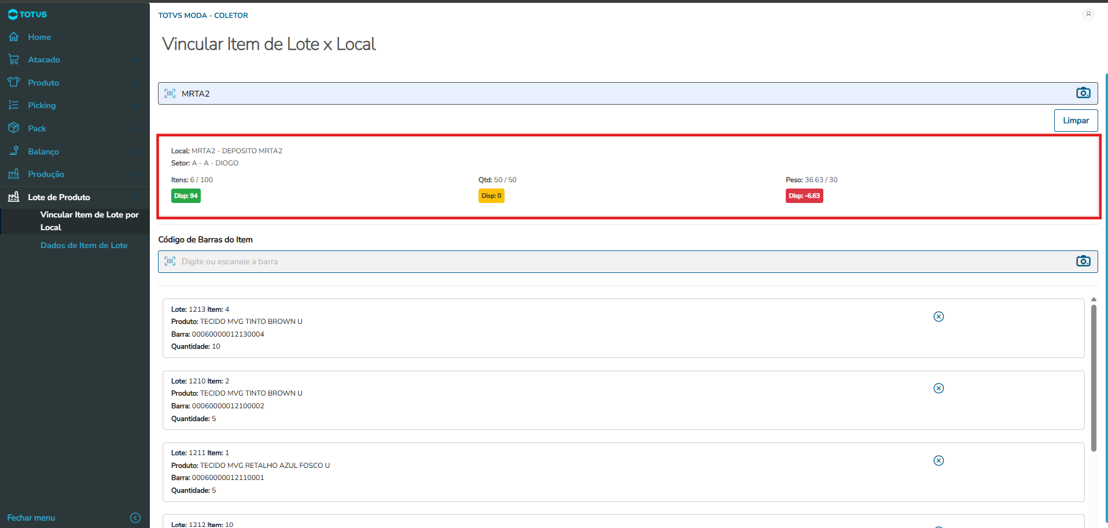The image size is (1108, 528).
Task: Open the camera scanner for the MRTA2 location field
Action: pos(1083,93)
